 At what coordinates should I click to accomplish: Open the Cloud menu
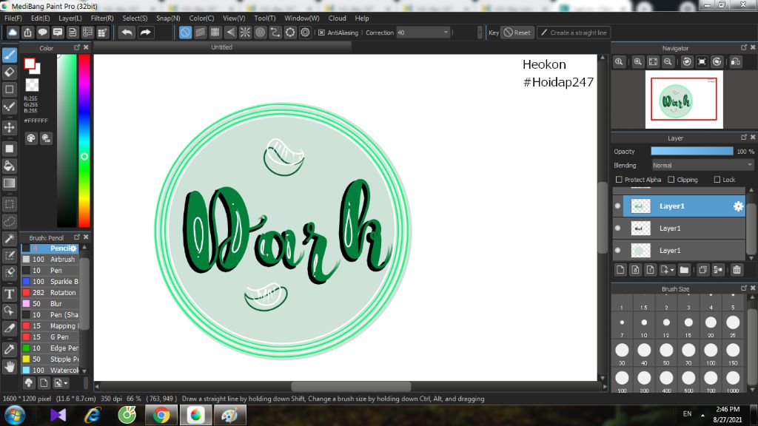tap(337, 18)
